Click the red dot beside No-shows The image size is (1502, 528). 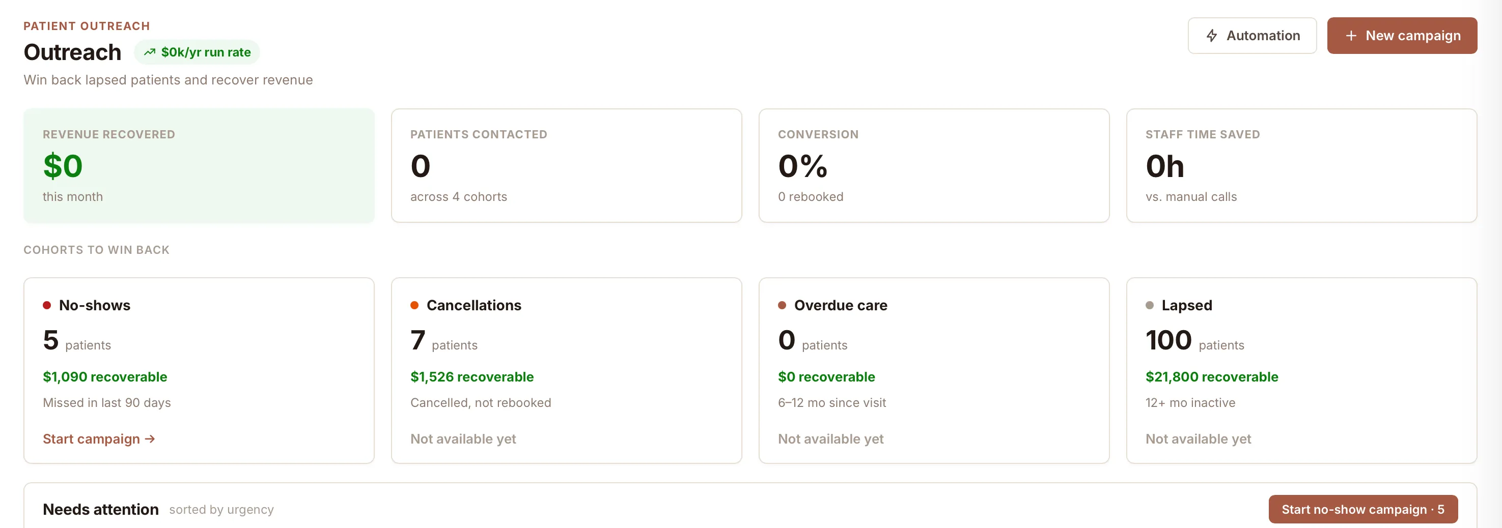tap(47, 305)
